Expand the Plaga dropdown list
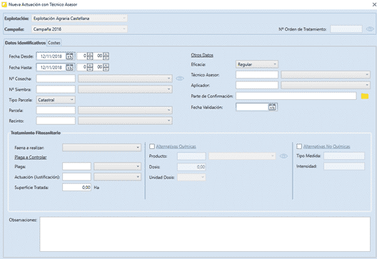This screenshot has height=259, width=377. (x=118, y=166)
